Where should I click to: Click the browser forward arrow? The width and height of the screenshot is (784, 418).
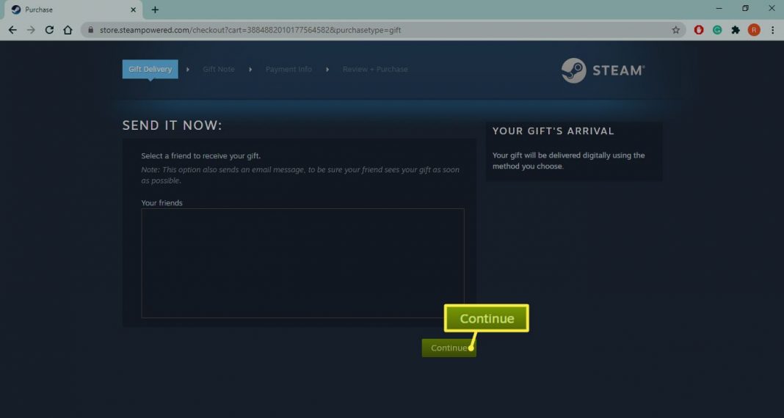[31, 30]
